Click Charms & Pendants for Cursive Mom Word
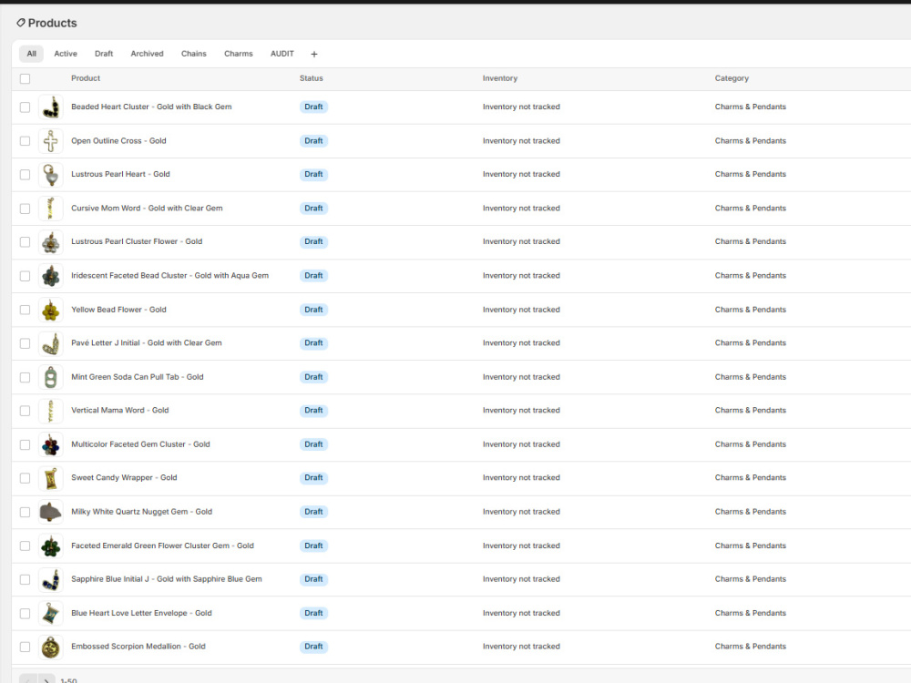This screenshot has height=683, width=911. [750, 209]
